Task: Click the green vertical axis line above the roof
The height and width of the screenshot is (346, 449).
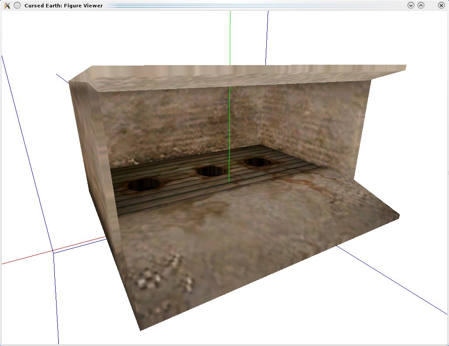Action: 230,39
